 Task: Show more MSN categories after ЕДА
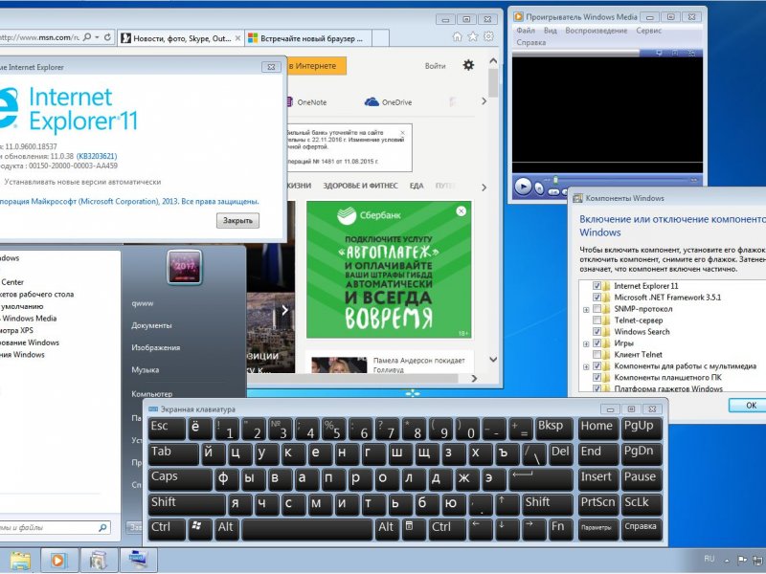pyautogui.click(x=484, y=187)
